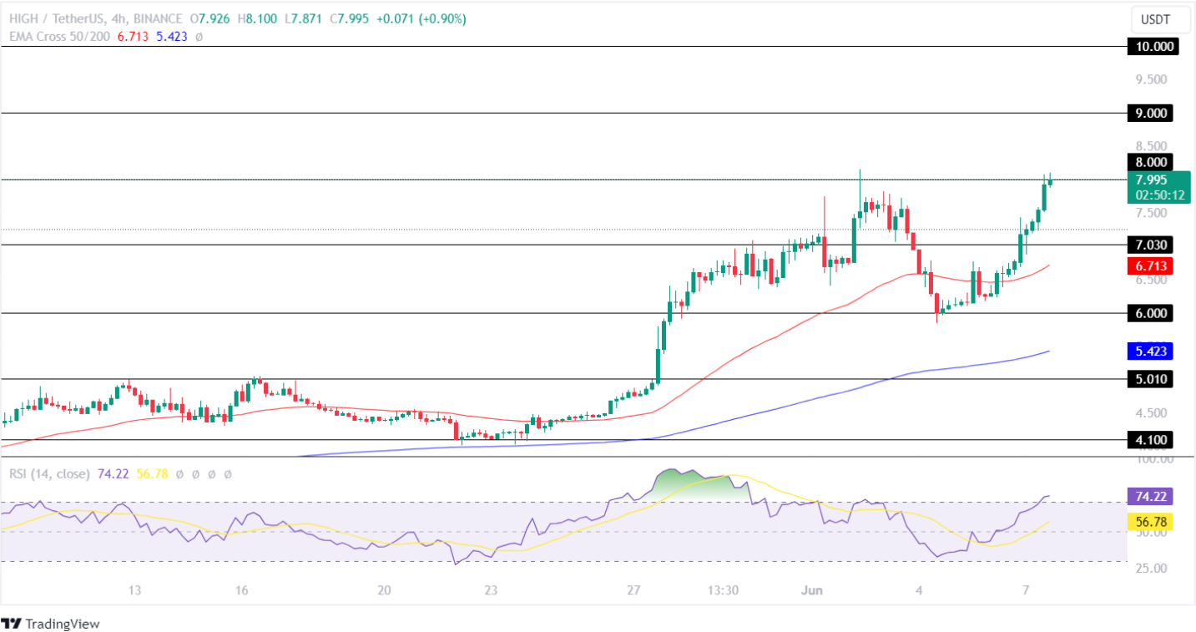Click the blue 5.423 EMA label on price axis
Screen dimensions: 1196x632
1152,351
